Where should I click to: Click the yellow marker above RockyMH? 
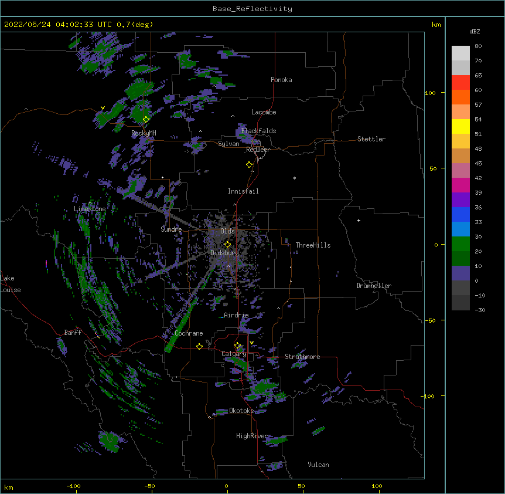146,119
